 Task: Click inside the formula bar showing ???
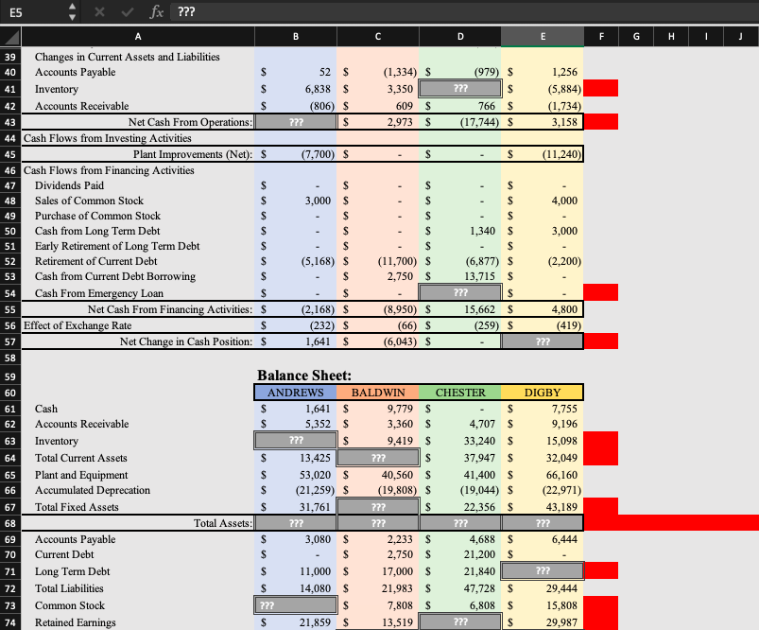coord(284,13)
